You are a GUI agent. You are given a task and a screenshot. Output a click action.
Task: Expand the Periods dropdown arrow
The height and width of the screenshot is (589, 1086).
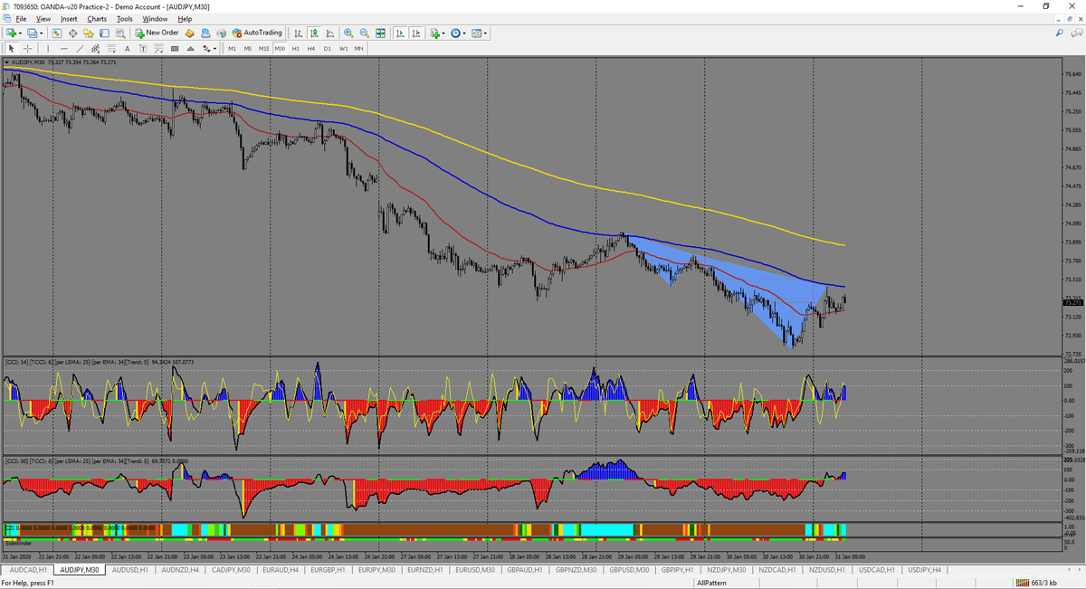click(x=465, y=33)
